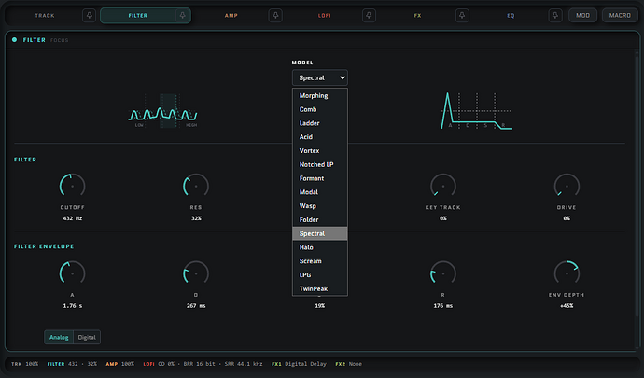The height and width of the screenshot is (378, 644).
Task: Open the TRACK tab
Action: pyautogui.click(x=45, y=16)
